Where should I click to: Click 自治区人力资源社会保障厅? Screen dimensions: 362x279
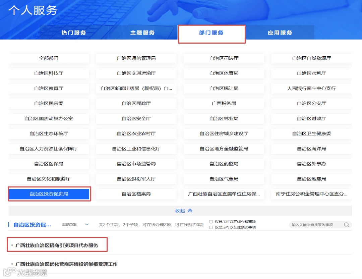coord(49,149)
